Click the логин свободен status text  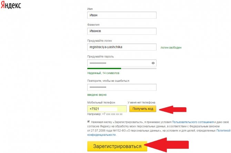coord(171,48)
